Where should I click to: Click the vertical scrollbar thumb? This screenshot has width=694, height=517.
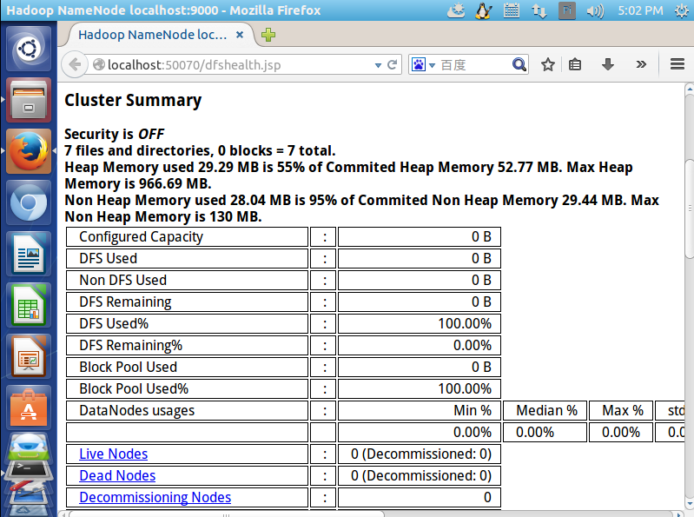[689, 208]
